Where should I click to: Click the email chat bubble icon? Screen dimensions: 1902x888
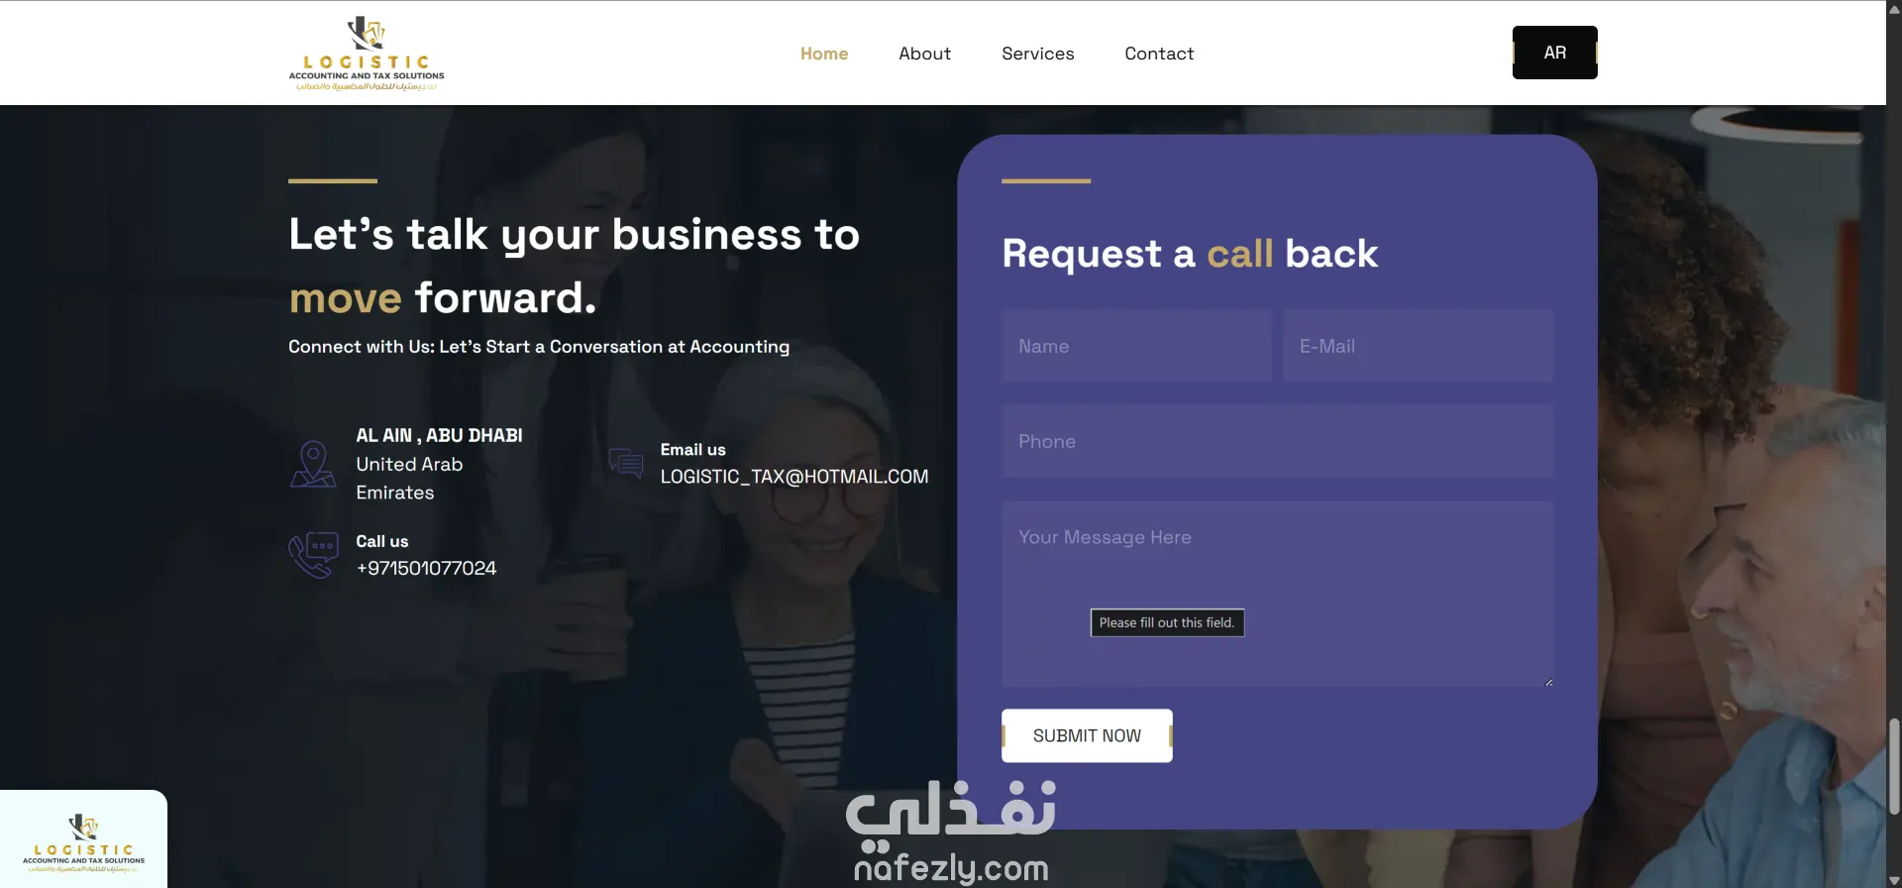point(626,463)
